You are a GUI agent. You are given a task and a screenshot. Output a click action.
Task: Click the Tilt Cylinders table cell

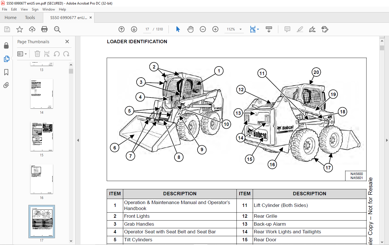pos(180,240)
